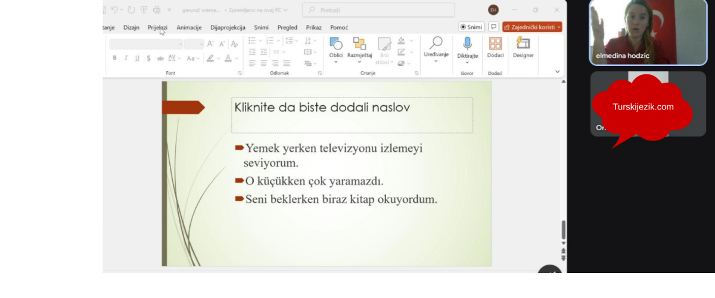Click the Uređivanje magnifier icon

436,44
